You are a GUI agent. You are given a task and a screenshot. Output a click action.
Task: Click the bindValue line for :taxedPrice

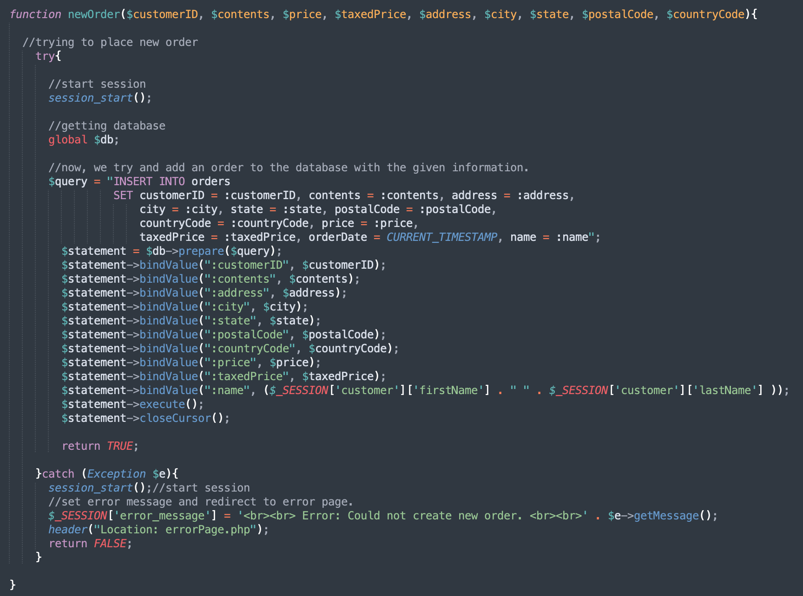[x=224, y=376]
